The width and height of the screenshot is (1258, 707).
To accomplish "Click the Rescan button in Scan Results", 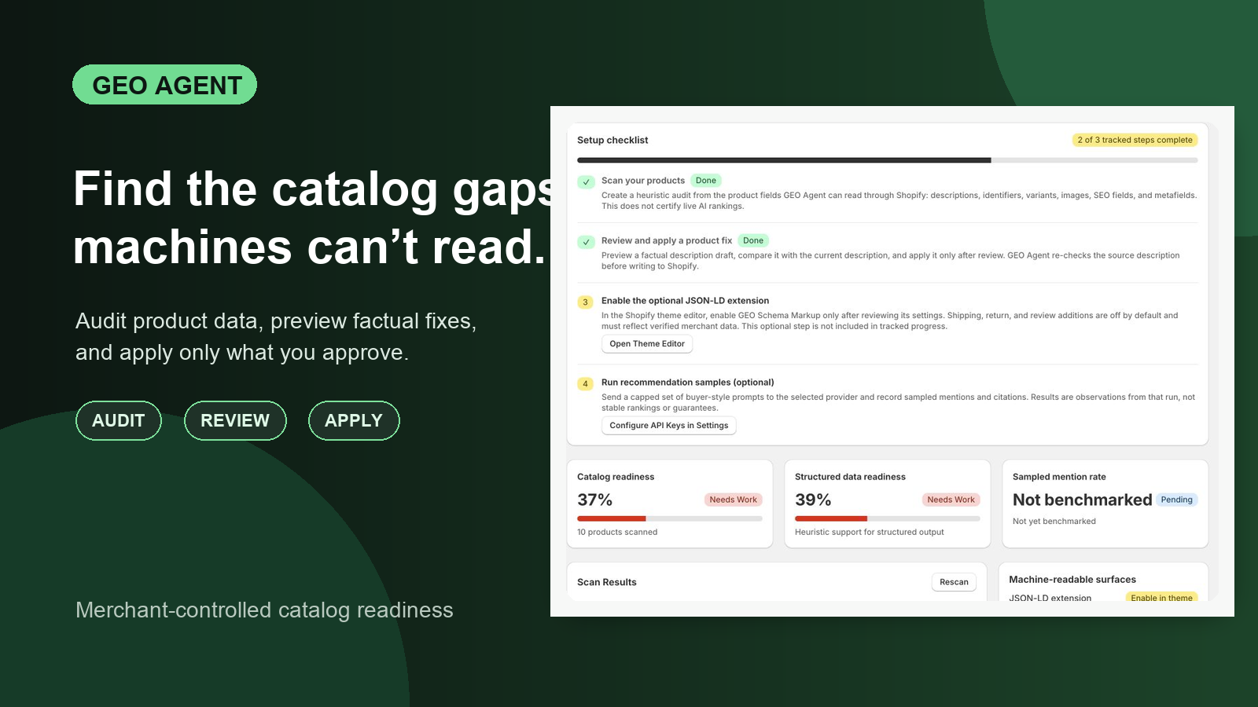I will (954, 582).
